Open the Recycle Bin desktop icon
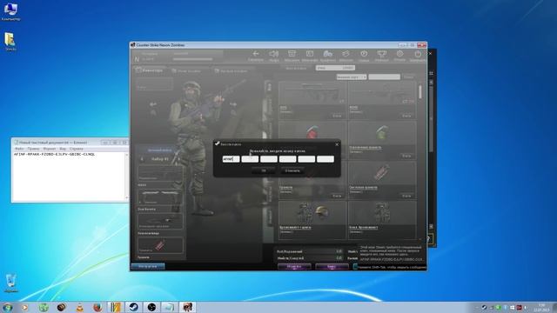557x313 pixels. click(x=10, y=283)
